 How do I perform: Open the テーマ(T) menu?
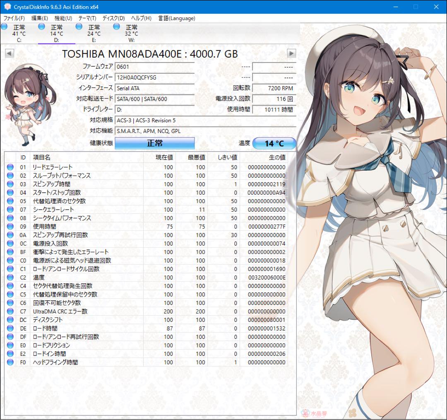87,18
